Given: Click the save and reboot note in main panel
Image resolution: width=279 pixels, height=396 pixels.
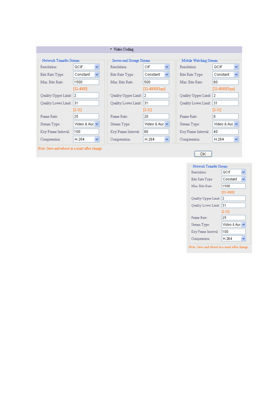Looking at the screenshot, I should [x=70, y=148].
